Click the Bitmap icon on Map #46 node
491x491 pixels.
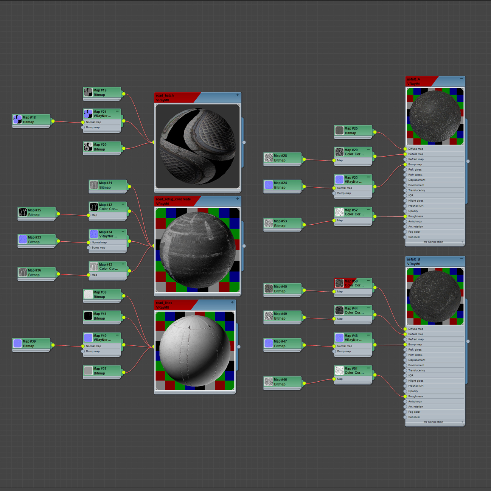click(x=269, y=382)
